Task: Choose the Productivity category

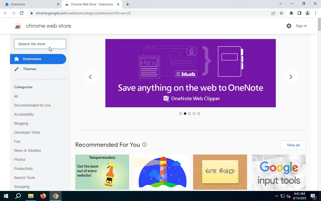Action: [x=23, y=169]
